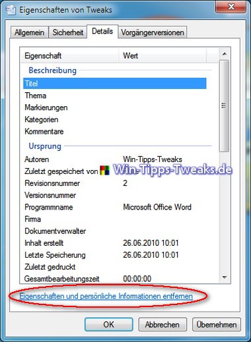Click the Microsoft Office Word value
Viewport: 251px width, 342px height.
157,207
